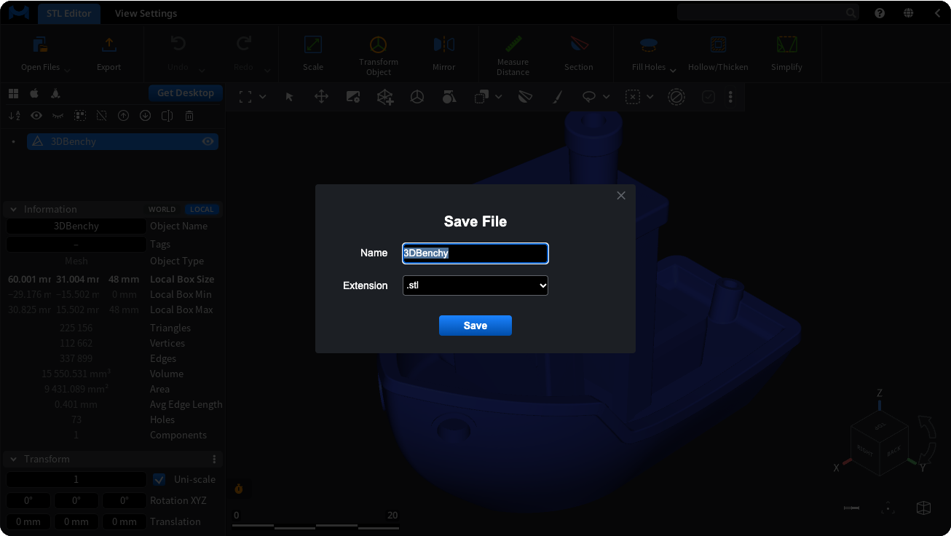This screenshot has height=536, width=951.
Task: Open the Extension dropdown showing .stl
Action: (475, 285)
